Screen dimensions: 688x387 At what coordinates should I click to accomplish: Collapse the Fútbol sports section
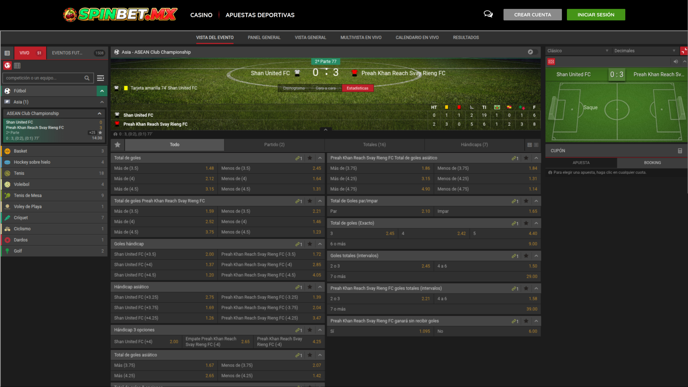click(102, 91)
